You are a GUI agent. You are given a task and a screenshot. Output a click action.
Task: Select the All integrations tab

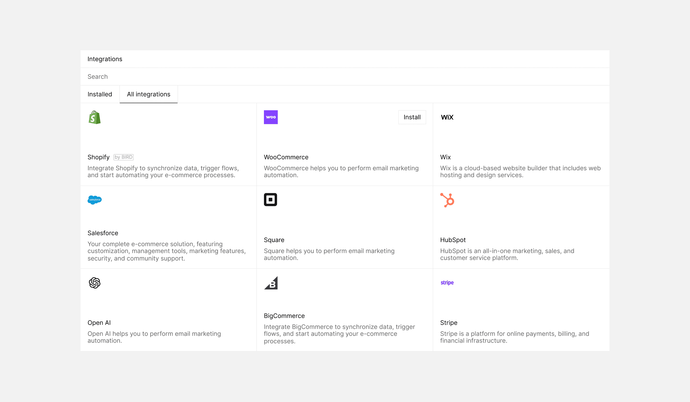[x=149, y=94]
